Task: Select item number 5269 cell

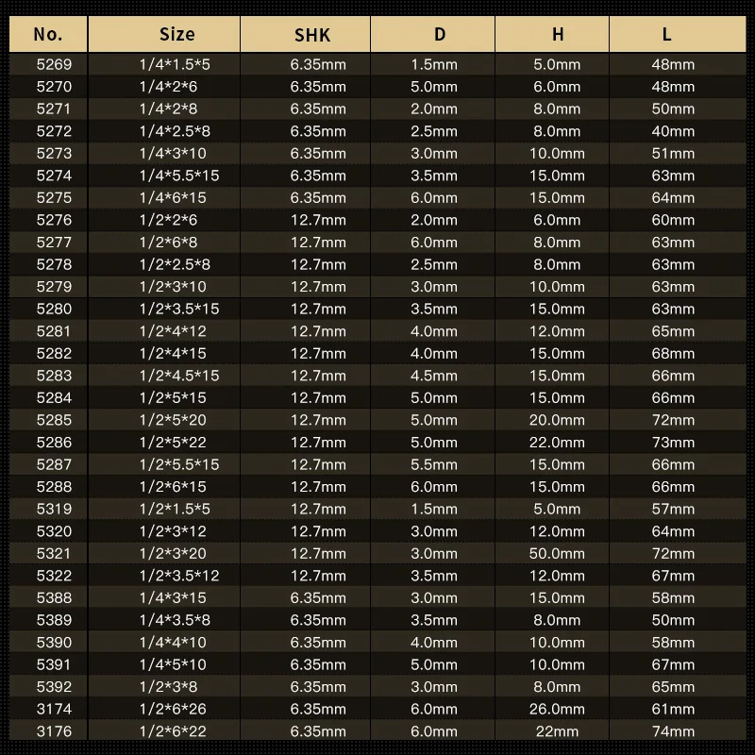Action: (x=54, y=64)
